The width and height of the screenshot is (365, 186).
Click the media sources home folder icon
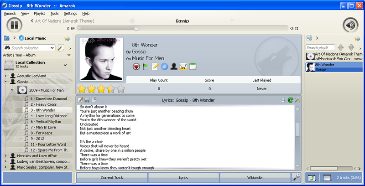7,38
